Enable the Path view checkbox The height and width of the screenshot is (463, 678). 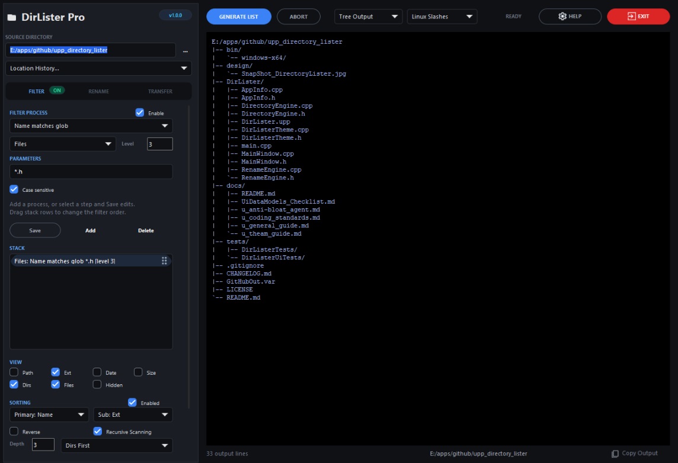click(14, 372)
